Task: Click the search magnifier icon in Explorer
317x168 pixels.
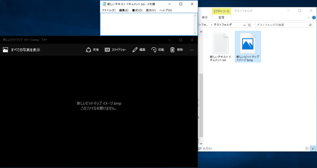Action: 310,25
